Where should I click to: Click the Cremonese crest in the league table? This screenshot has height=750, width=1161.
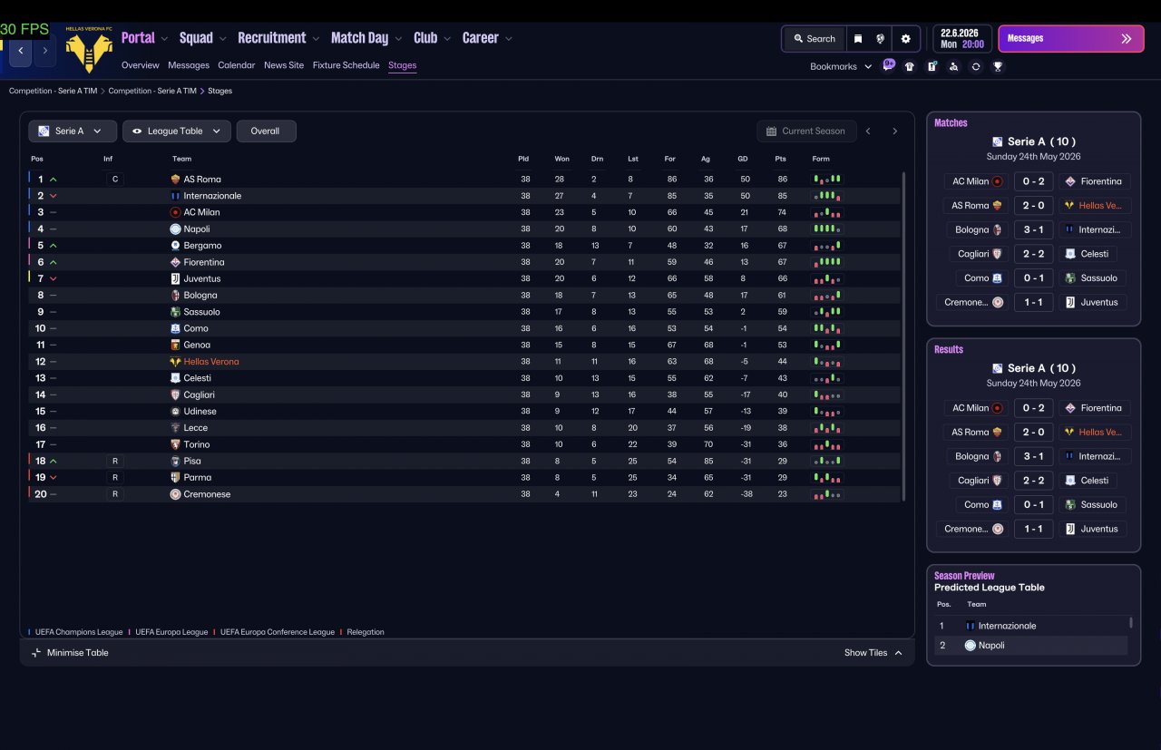click(175, 494)
